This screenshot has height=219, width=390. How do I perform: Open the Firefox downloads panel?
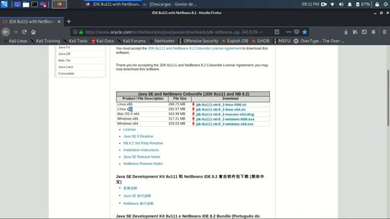(x=346, y=32)
